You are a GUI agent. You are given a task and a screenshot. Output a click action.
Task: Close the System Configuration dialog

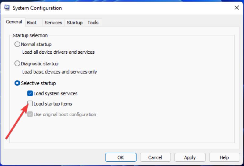pyautogui.click(x=237, y=8)
